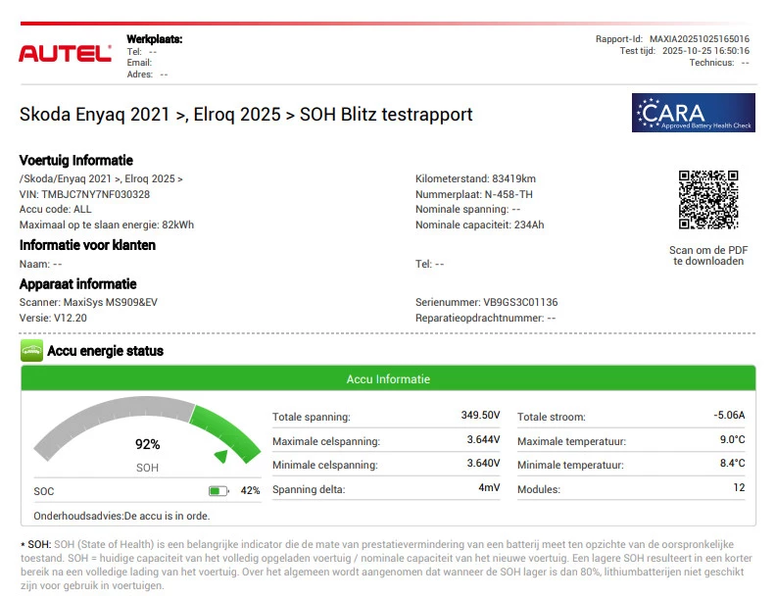Click the Reparatieopdrachtnummer field
Viewport: 776px width, 598px height.
click(486, 318)
